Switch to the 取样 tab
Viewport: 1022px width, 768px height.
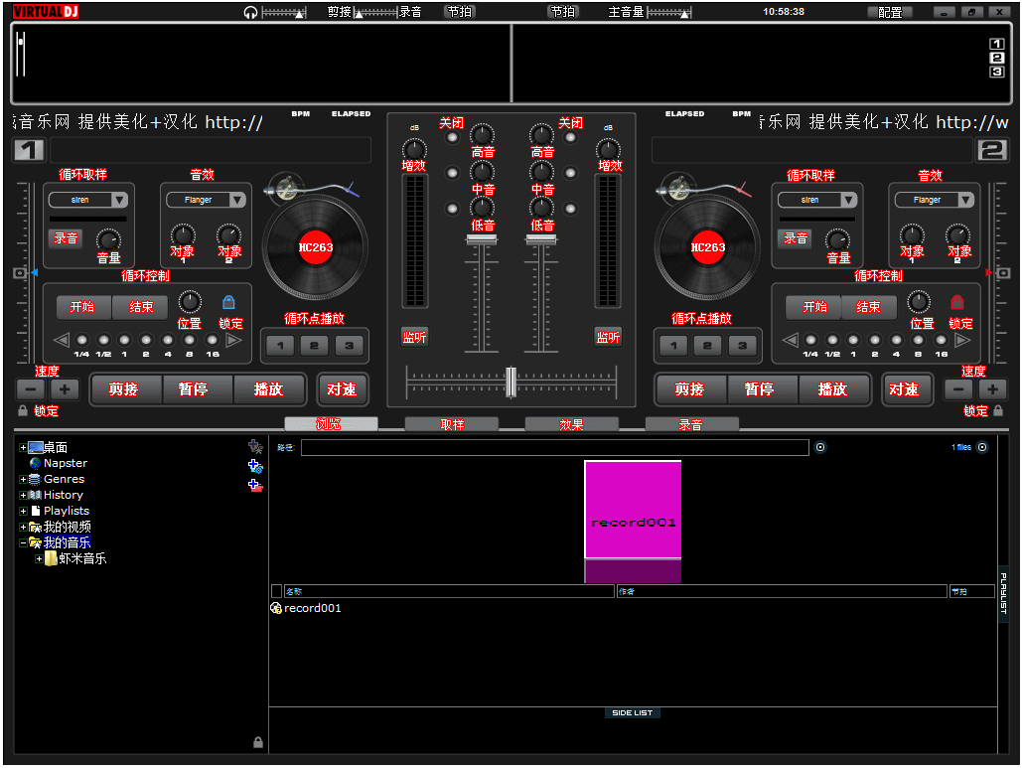[452, 424]
